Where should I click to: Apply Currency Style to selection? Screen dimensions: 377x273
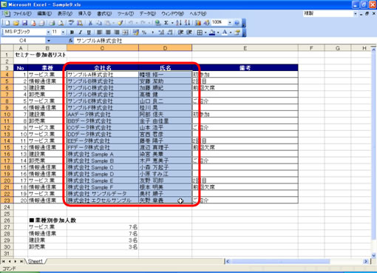(x=135, y=33)
